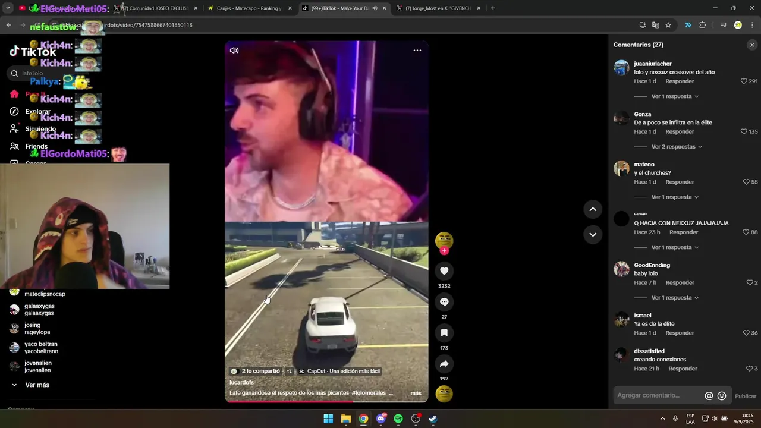
Task: Like juaaniurlacher's comment
Action: (x=744, y=81)
